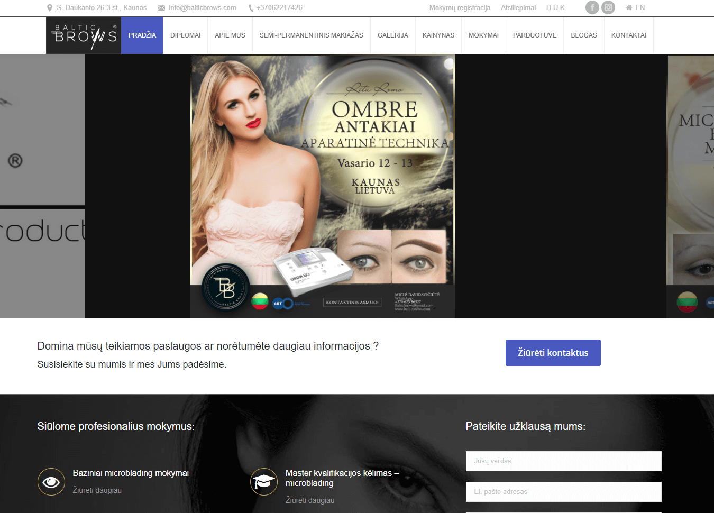Open the Blogas page
This screenshot has height=513, width=714.
pyautogui.click(x=584, y=35)
